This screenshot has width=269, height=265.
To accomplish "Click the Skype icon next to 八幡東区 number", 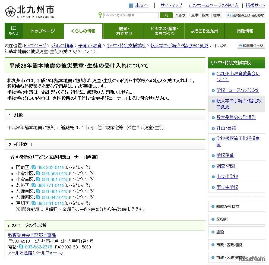I will point(38,191).
